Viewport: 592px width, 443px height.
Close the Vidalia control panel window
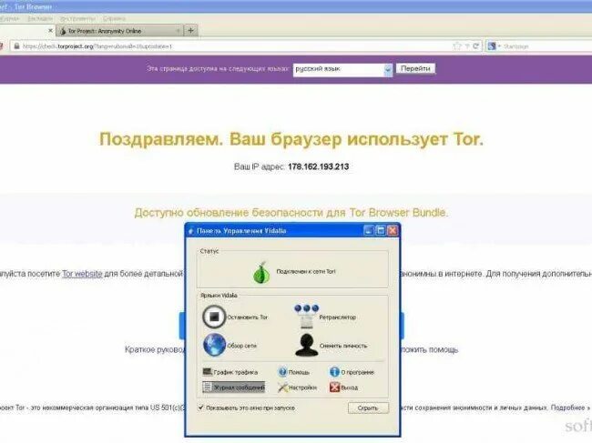pos(393,230)
